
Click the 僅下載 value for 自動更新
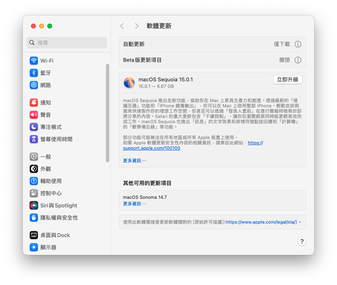click(282, 44)
